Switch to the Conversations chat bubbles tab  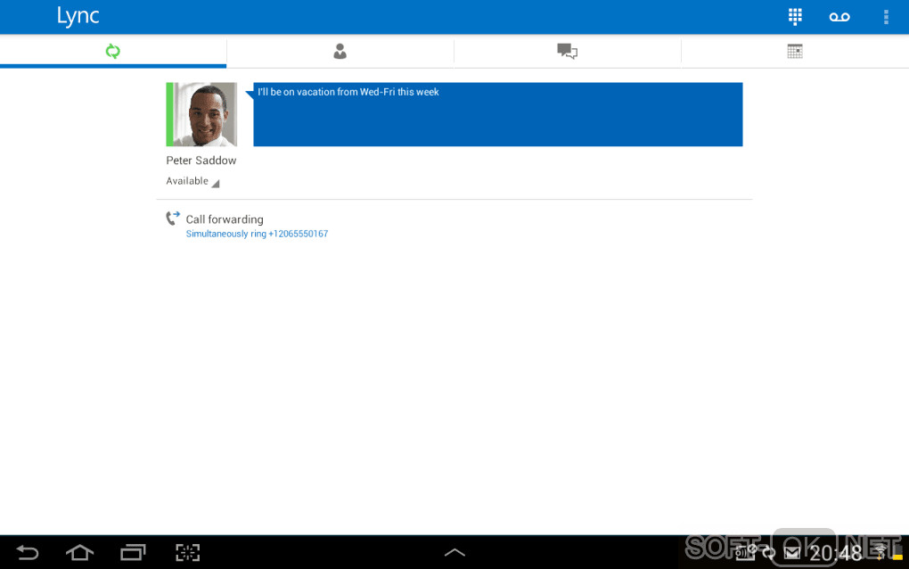(568, 52)
